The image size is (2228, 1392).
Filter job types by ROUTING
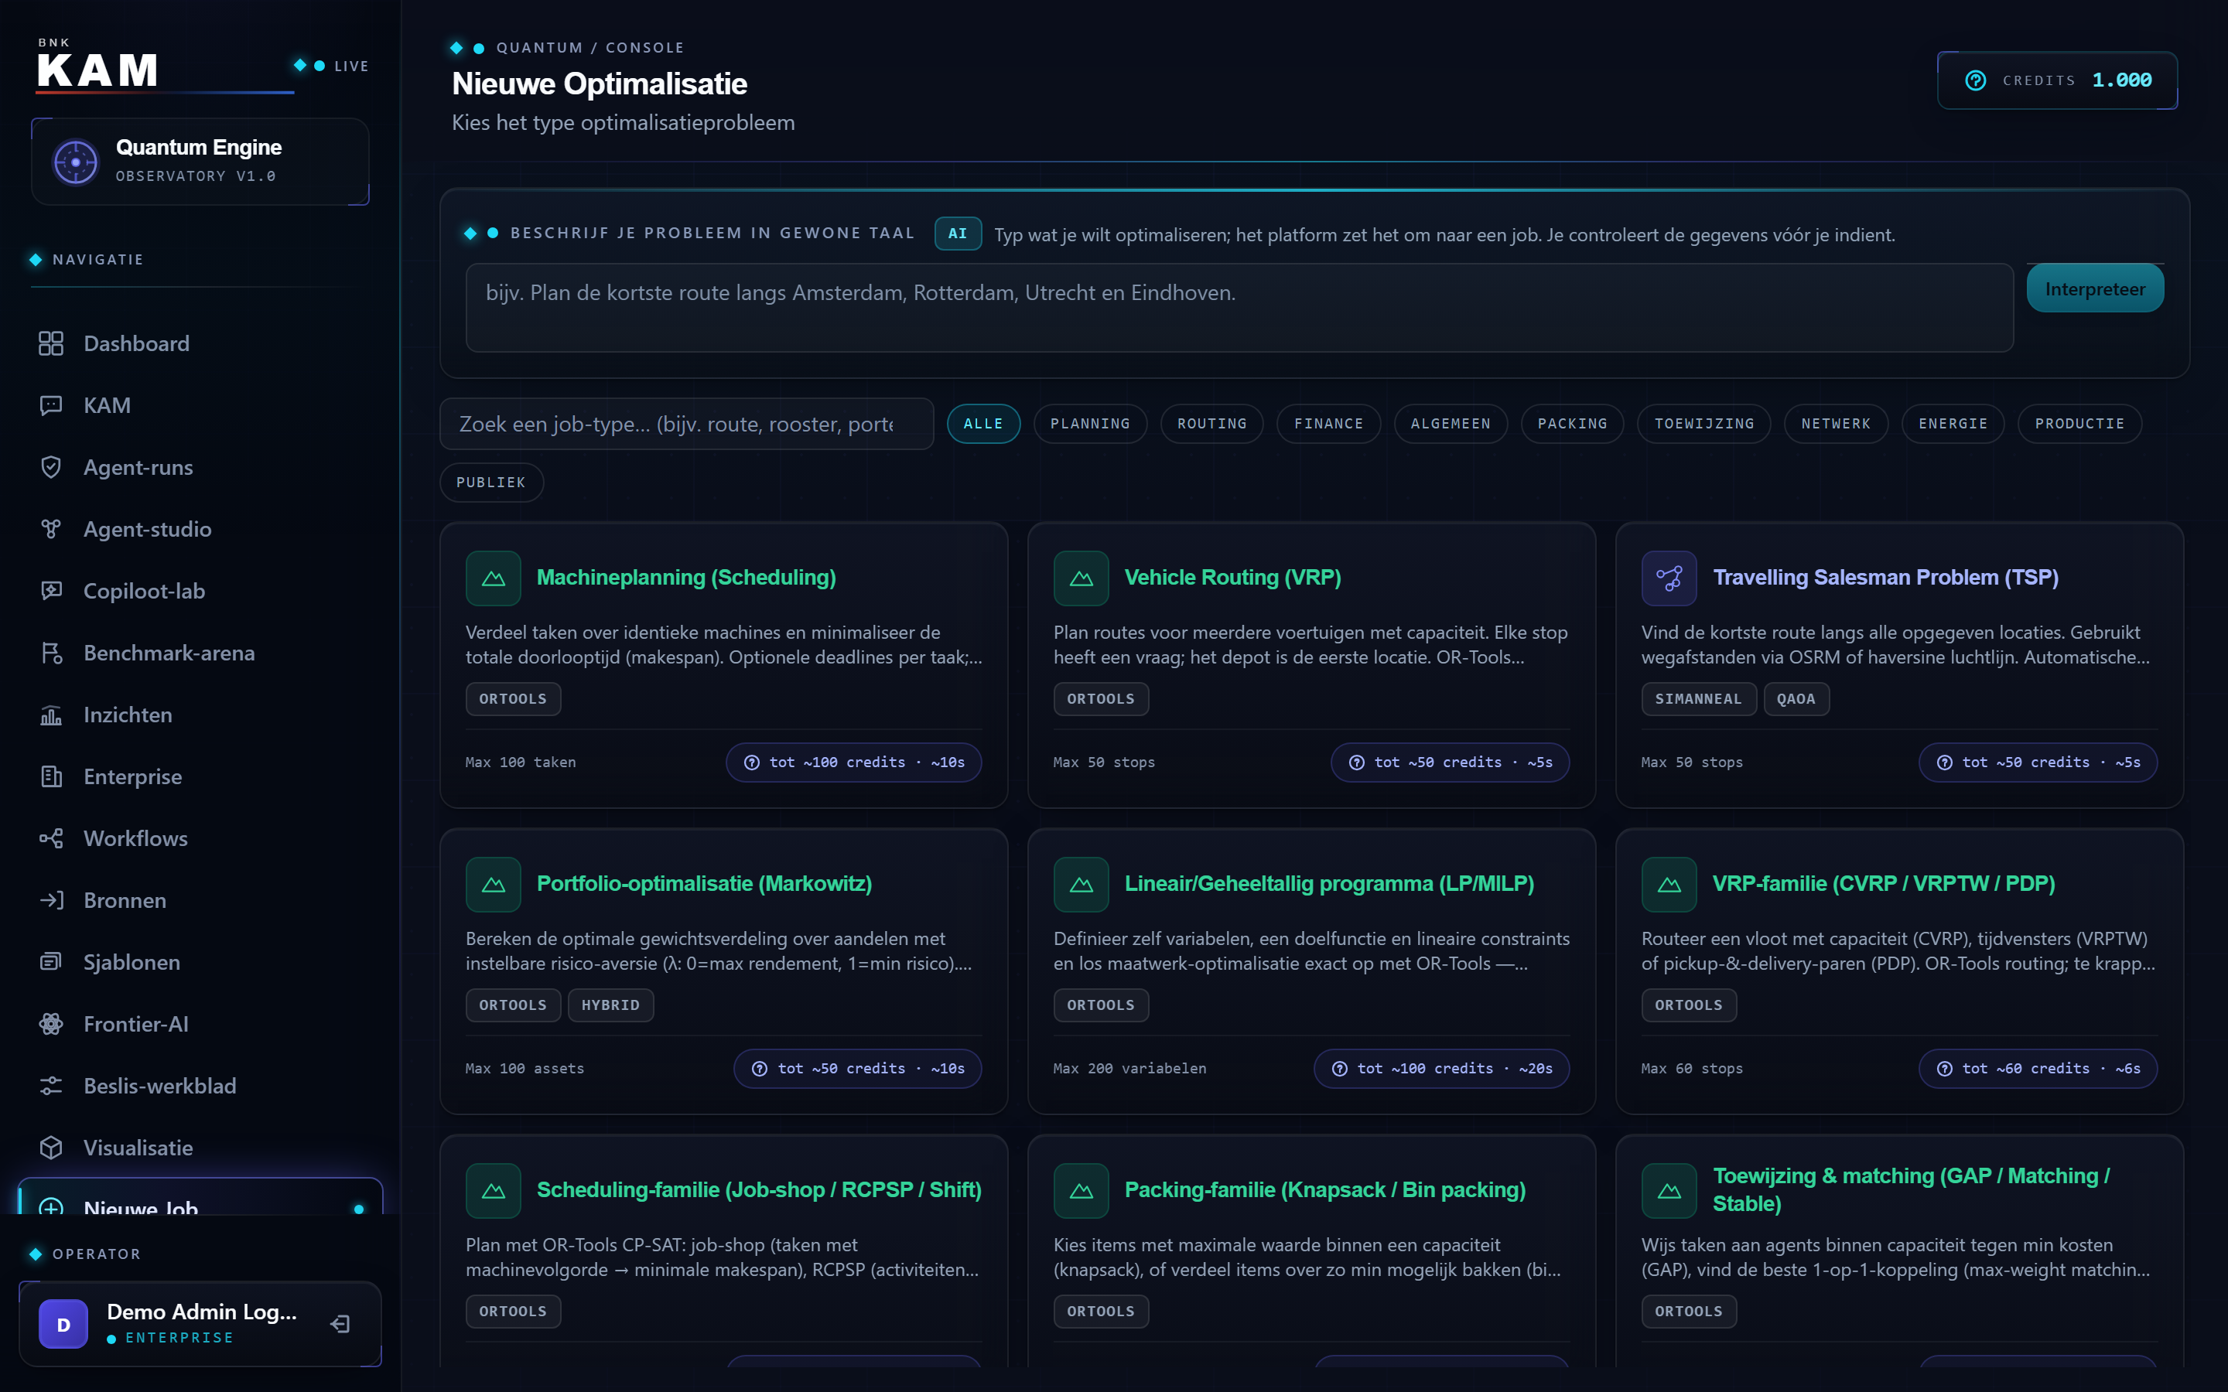point(1211,424)
